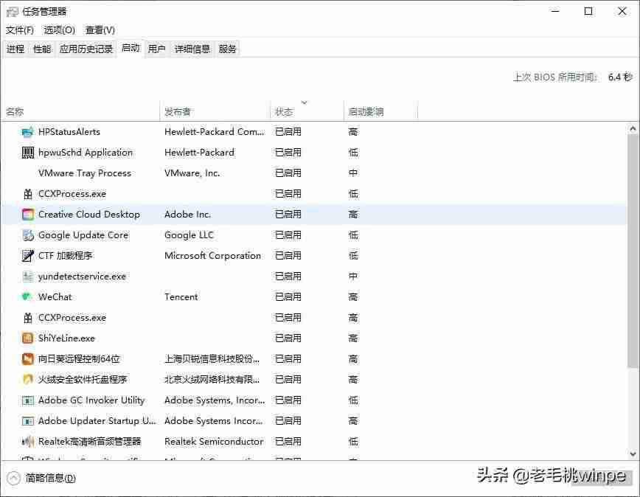Click the HPStatusAlerts row icon
This screenshot has width=640, height=497.
[27, 132]
